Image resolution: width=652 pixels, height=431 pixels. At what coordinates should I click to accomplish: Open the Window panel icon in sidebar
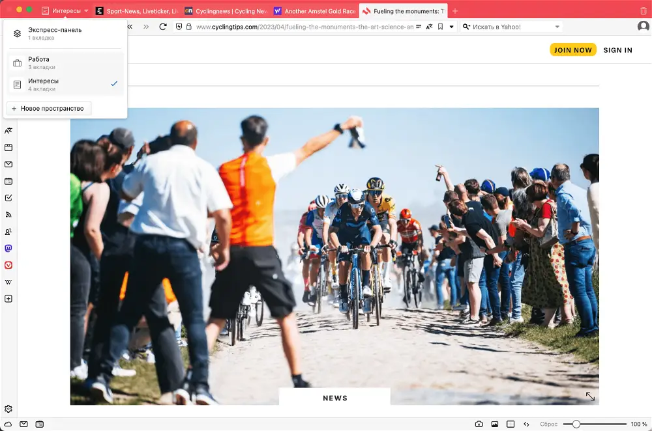8,147
